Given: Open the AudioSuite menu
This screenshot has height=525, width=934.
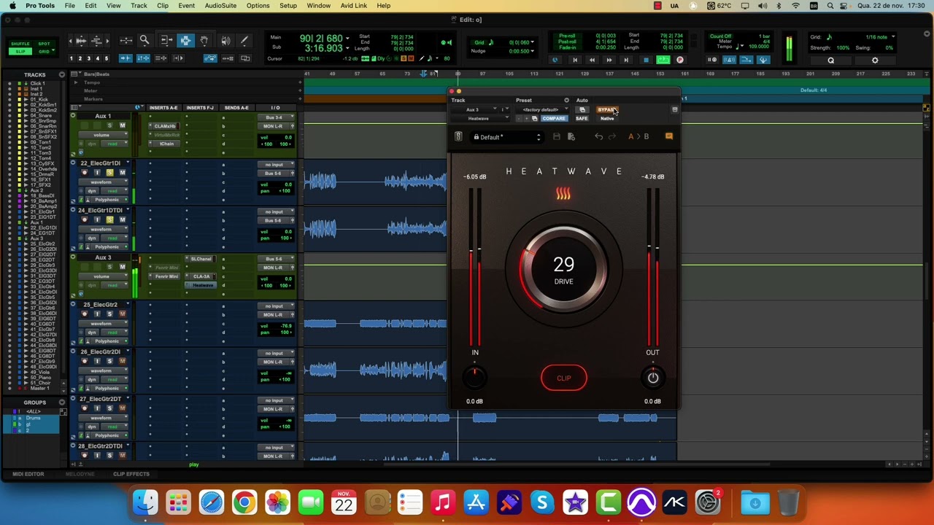Looking at the screenshot, I should [220, 6].
